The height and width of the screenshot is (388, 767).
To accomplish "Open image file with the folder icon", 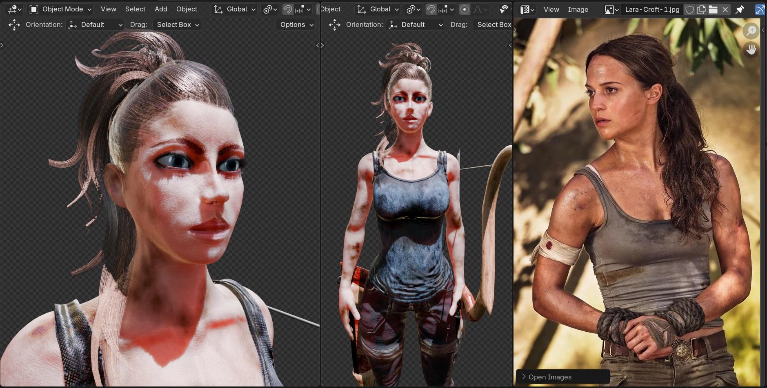I will pyautogui.click(x=713, y=9).
